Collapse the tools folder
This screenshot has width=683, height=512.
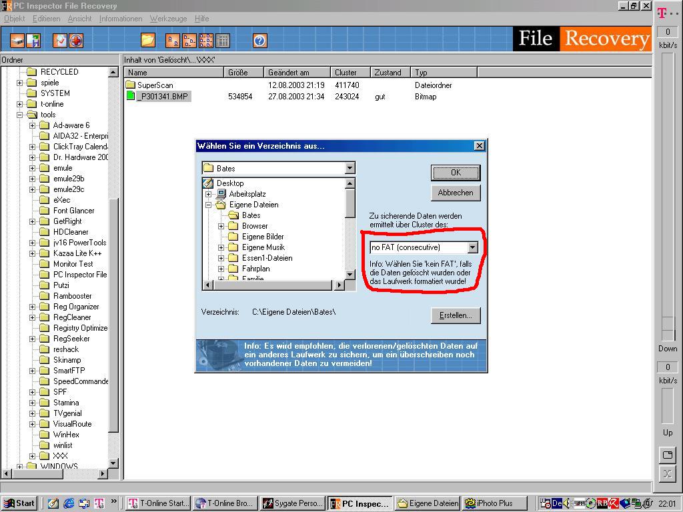pyautogui.click(x=19, y=115)
